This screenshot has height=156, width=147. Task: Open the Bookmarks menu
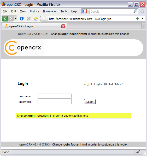[50, 11]
